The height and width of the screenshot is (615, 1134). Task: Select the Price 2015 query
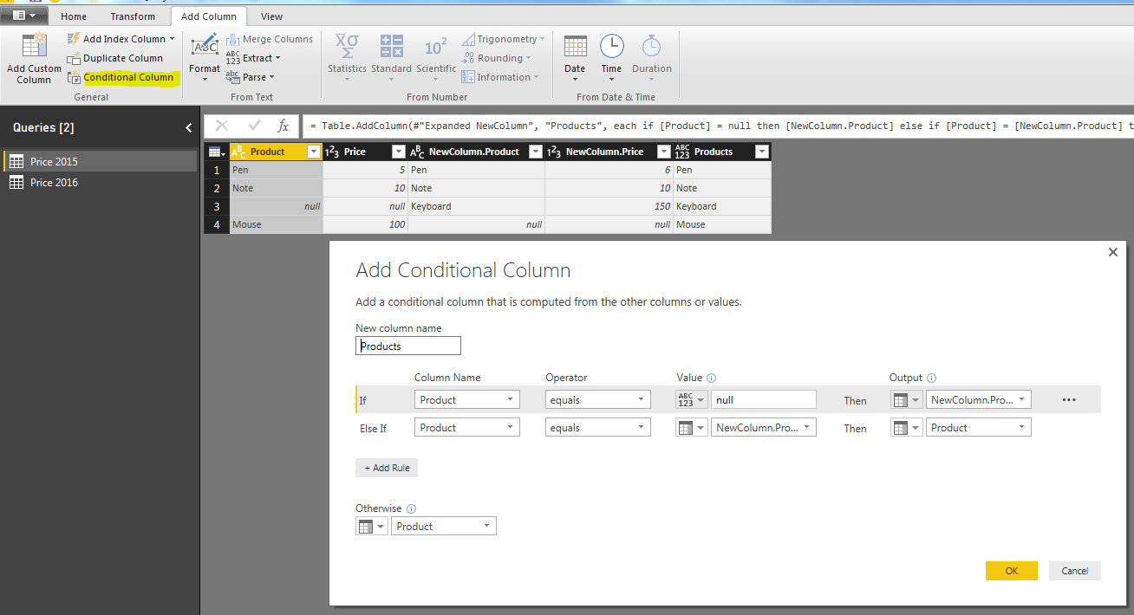coord(99,161)
